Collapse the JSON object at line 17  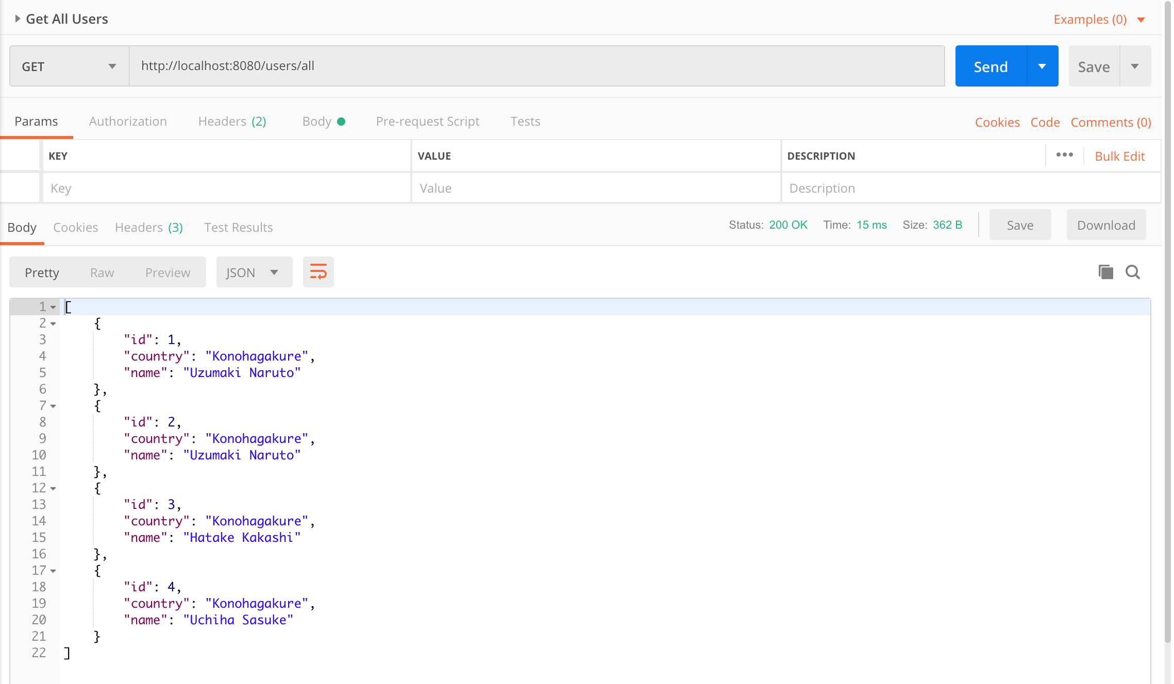coord(53,571)
